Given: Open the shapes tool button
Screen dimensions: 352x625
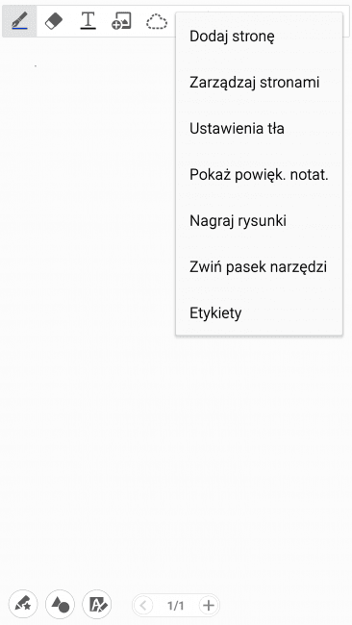Looking at the screenshot, I should (x=60, y=605).
